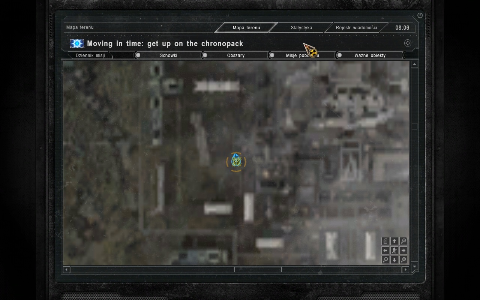Pan the map left with the arrow button
The height and width of the screenshot is (300, 480).
coord(385,250)
